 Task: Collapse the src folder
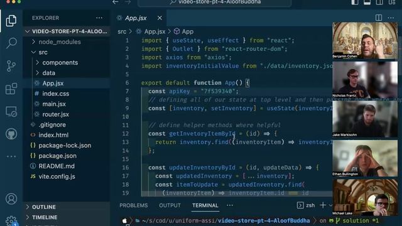[x=67, y=52]
